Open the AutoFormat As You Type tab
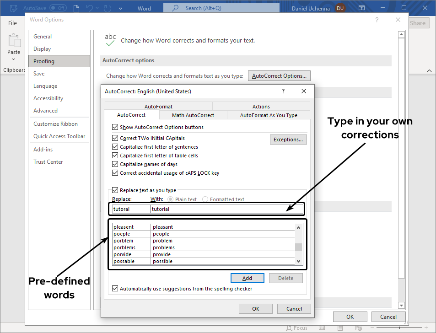Screen dimensions: 436x333 pos(268,115)
